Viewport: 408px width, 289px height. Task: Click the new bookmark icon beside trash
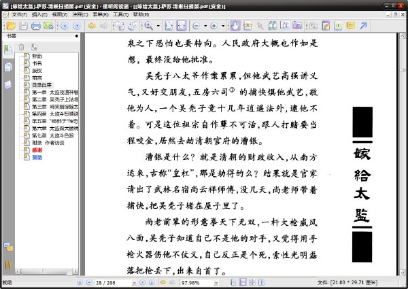click(34, 47)
